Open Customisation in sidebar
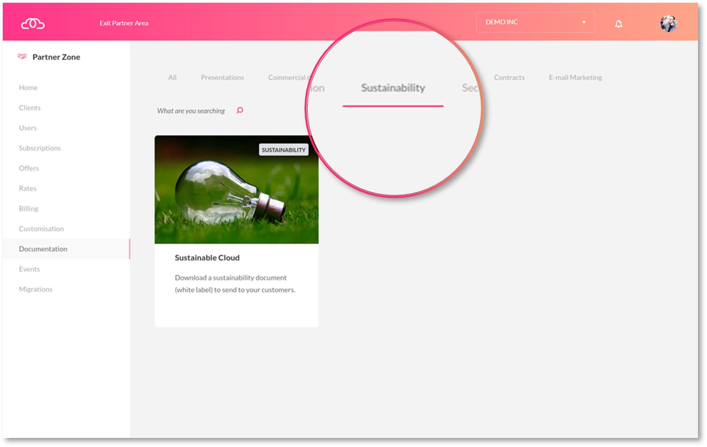Image resolution: width=707 pixels, height=447 pixels. [x=41, y=229]
